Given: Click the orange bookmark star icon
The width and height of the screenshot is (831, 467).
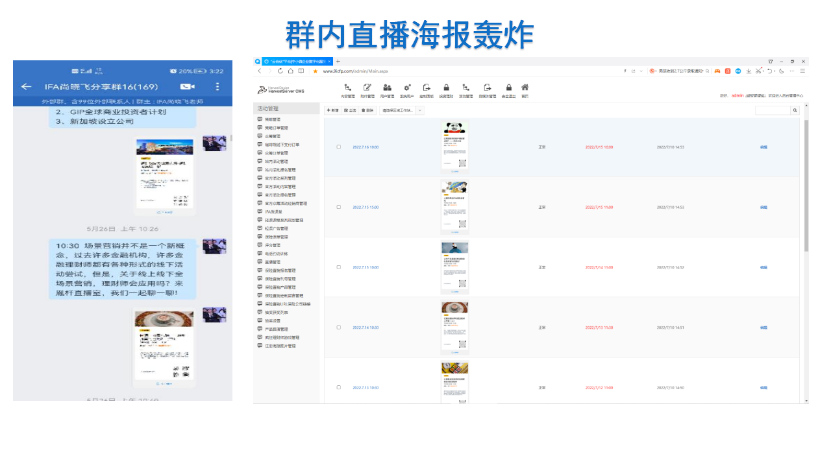Looking at the screenshot, I should (x=316, y=71).
